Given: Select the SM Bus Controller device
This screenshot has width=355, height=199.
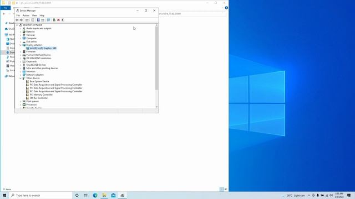Looking at the screenshot, I should click(39, 98).
